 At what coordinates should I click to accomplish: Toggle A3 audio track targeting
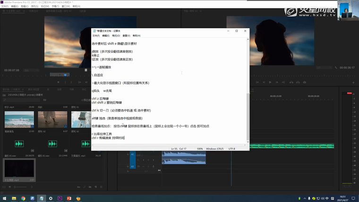point(133,166)
